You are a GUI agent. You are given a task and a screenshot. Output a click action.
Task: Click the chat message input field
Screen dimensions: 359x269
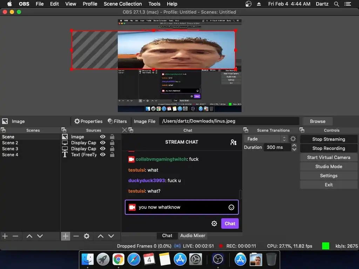point(182,207)
